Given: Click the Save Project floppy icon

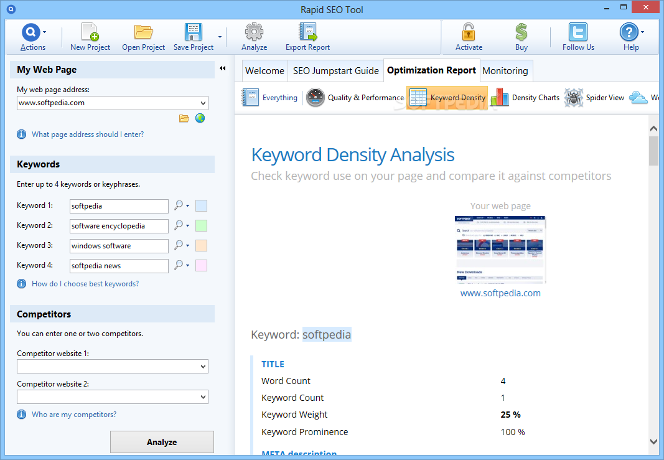Looking at the screenshot, I should tap(193, 32).
